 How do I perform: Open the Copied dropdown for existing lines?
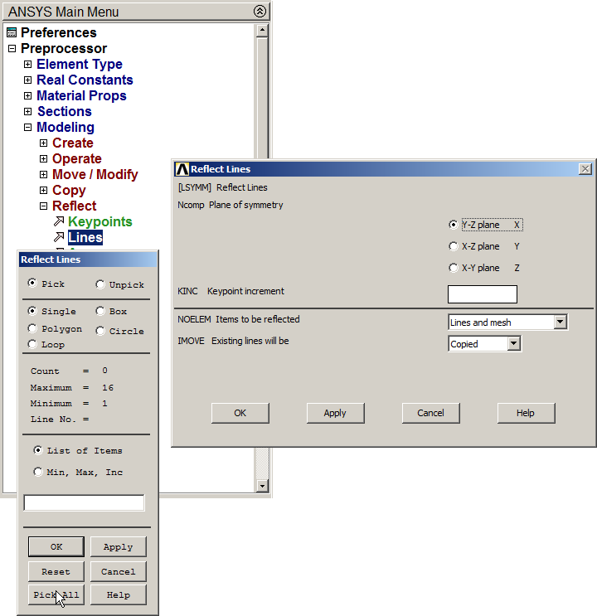tap(514, 344)
